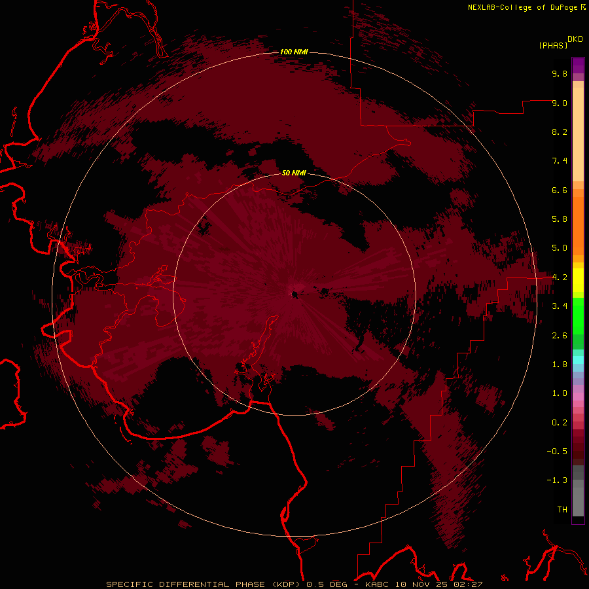
Task: Click the DKD label above color scale
Action: pos(575,39)
